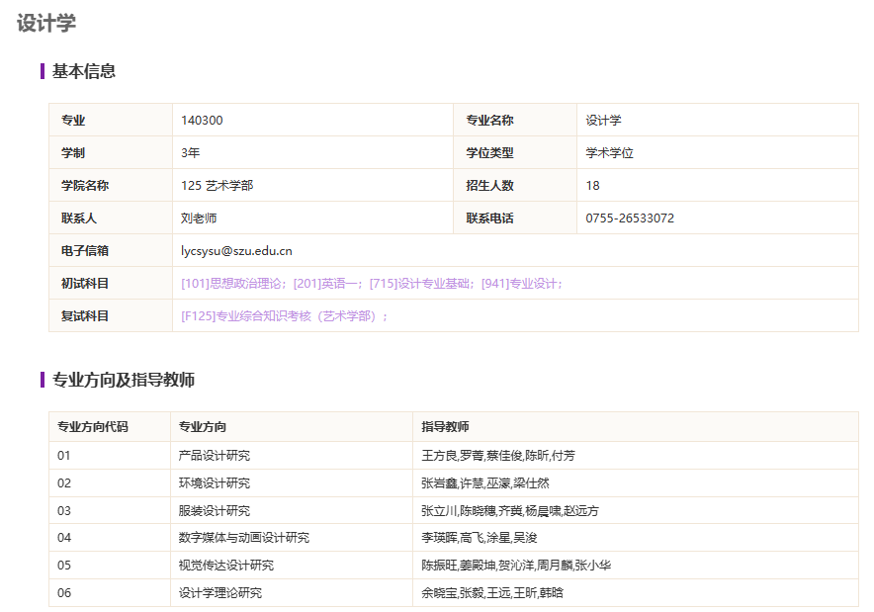Image resolution: width=874 pixels, height=612 pixels.
Task: Select the major code 140300 cell
Action: coord(202,121)
